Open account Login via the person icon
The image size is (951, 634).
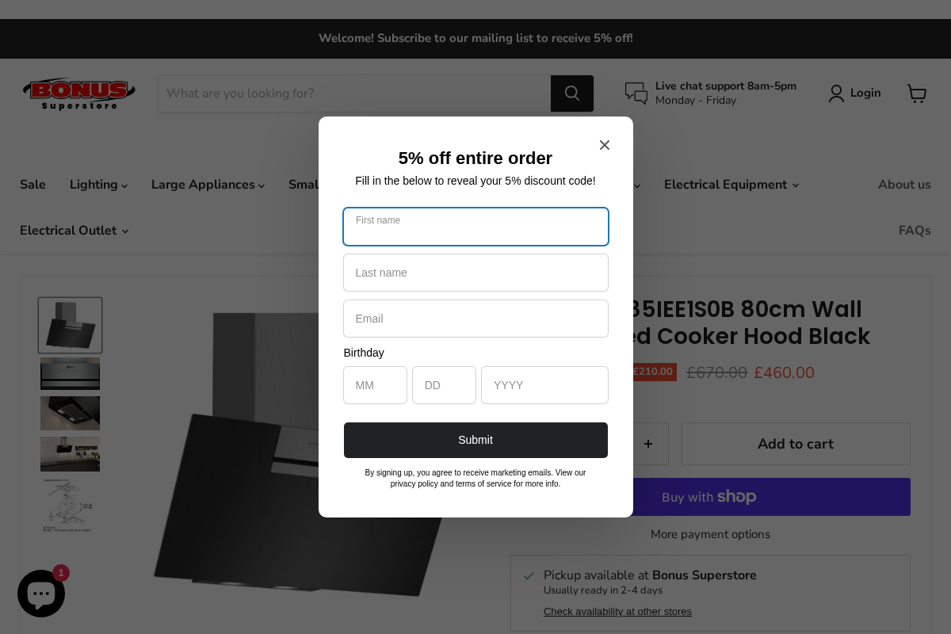(836, 93)
